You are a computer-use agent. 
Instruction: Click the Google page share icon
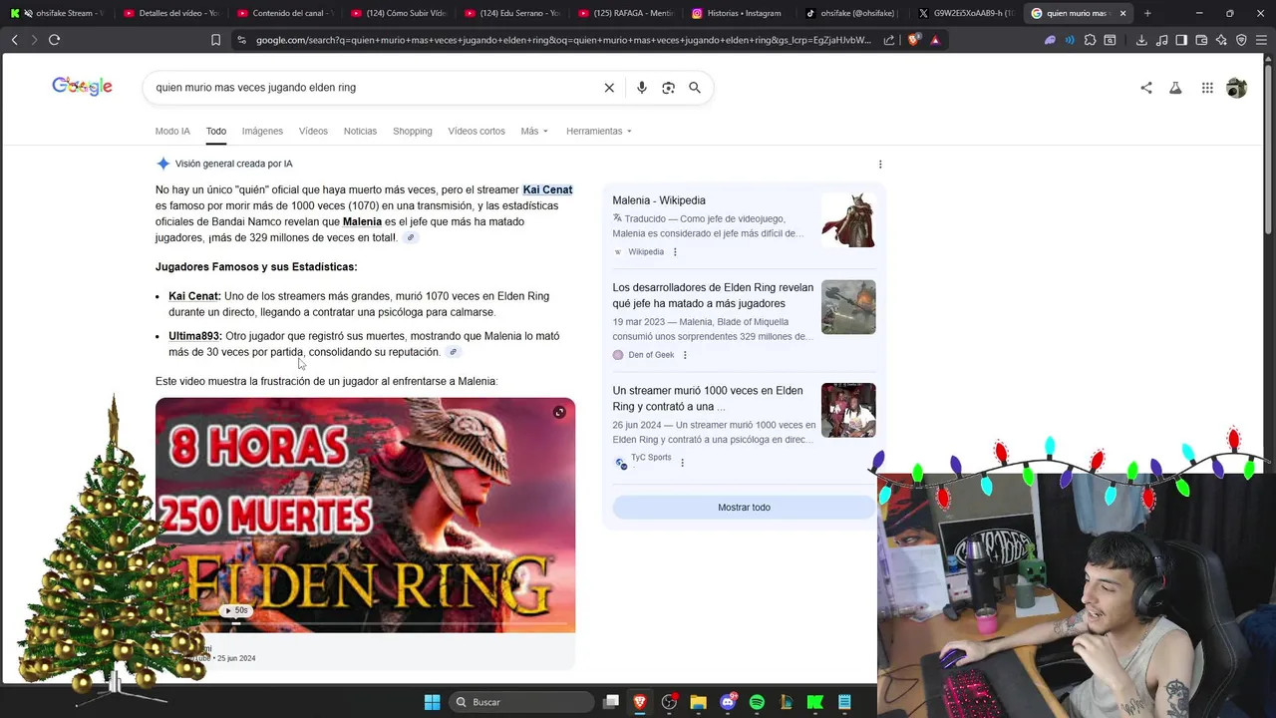(1146, 88)
